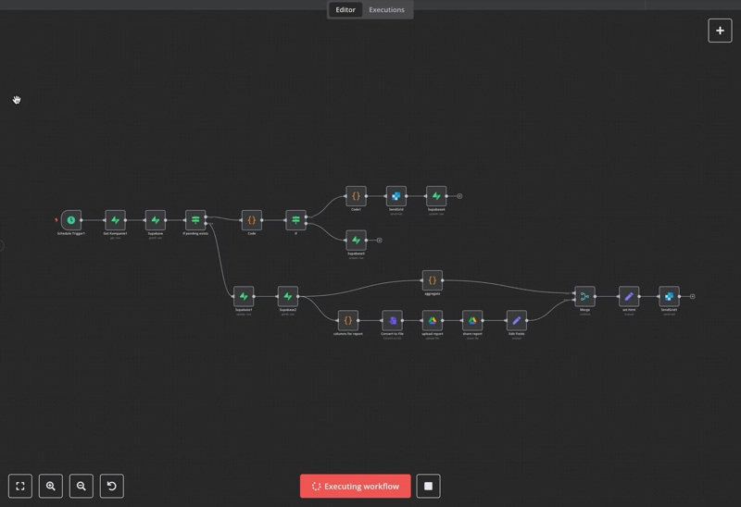Click the share report Google Drive node
Image resolution: width=741 pixels, height=507 pixels.
472,320
